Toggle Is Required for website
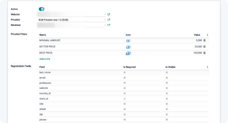The height and width of the screenshot is (123, 228). (x=125, y=88)
